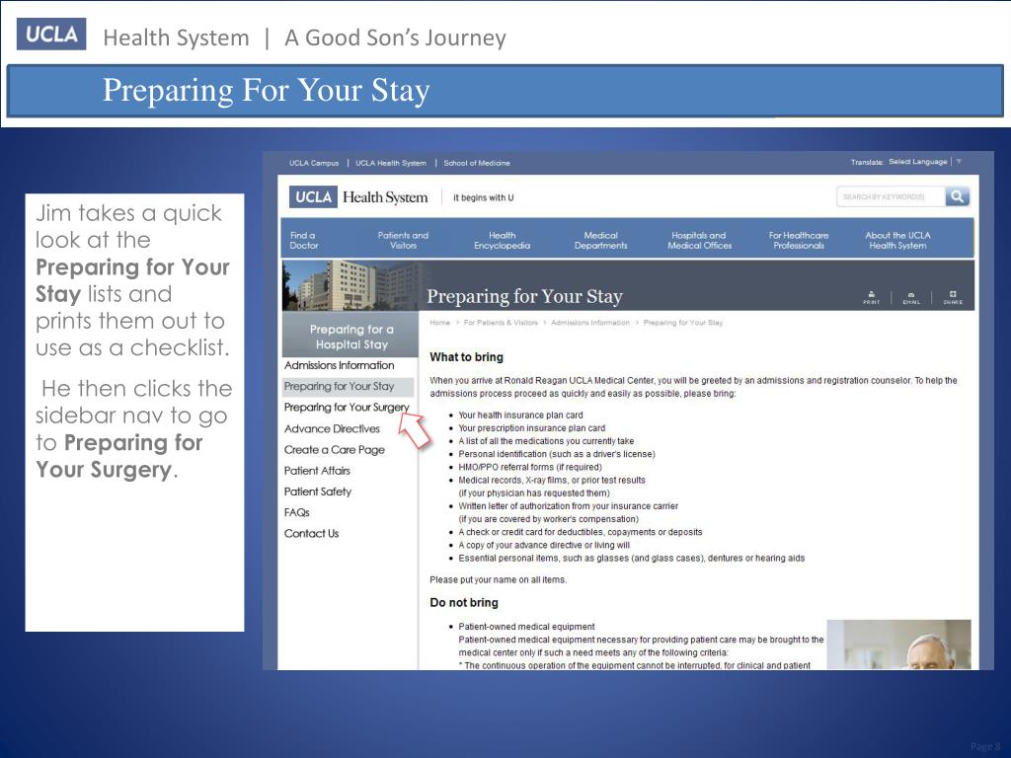Click the UCLA Health System site logo

[358, 197]
